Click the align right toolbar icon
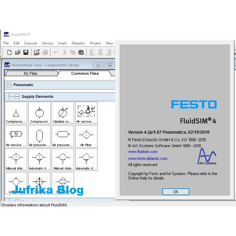 [x=109, y=52]
